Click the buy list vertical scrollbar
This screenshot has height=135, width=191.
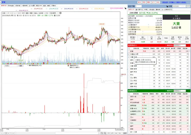click(x=189, y=69)
